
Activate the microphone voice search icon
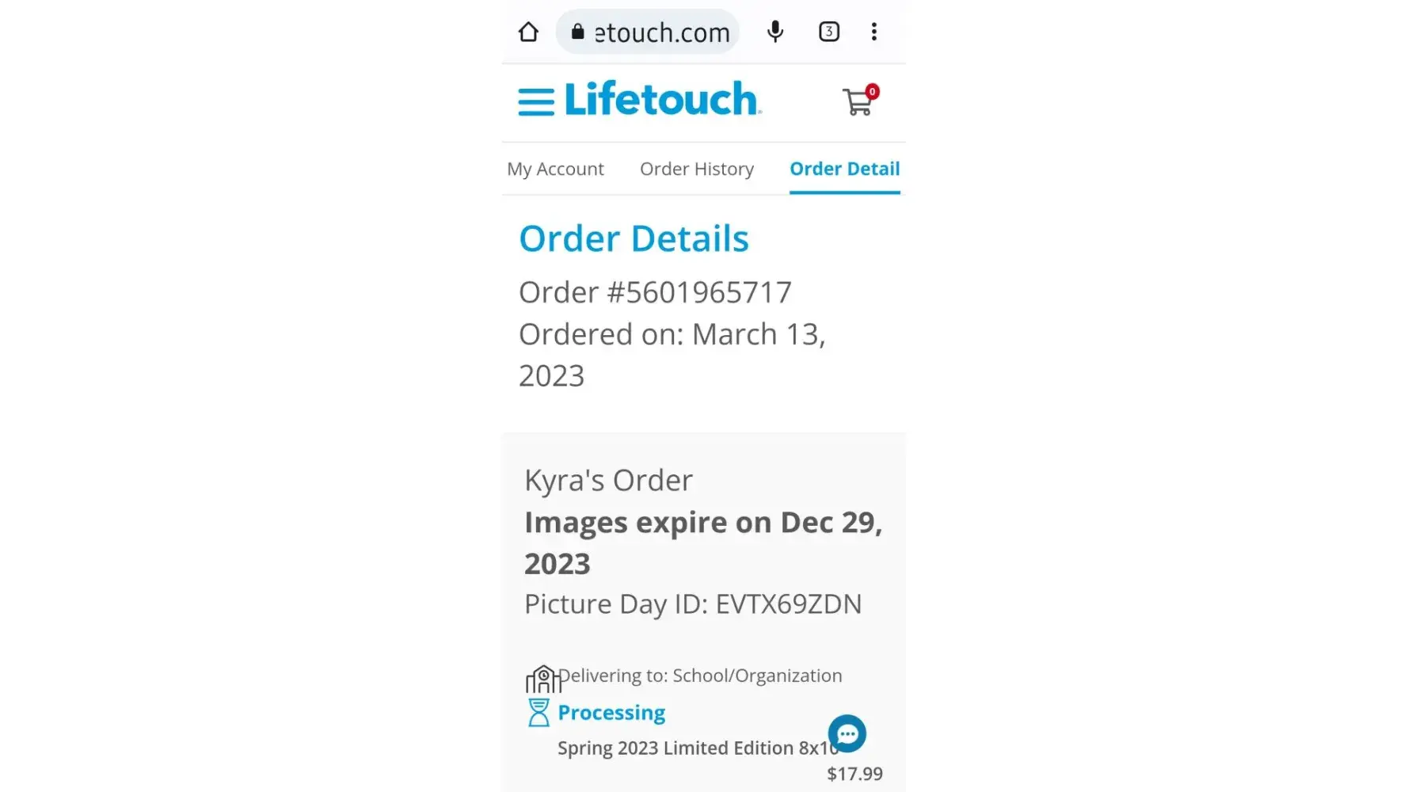coord(775,32)
